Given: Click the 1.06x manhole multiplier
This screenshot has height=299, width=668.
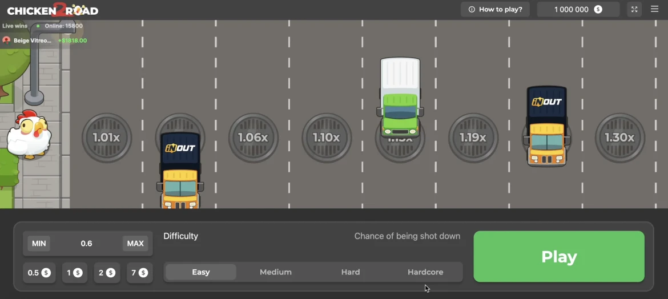Looking at the screenshot, I should point(253,138).
